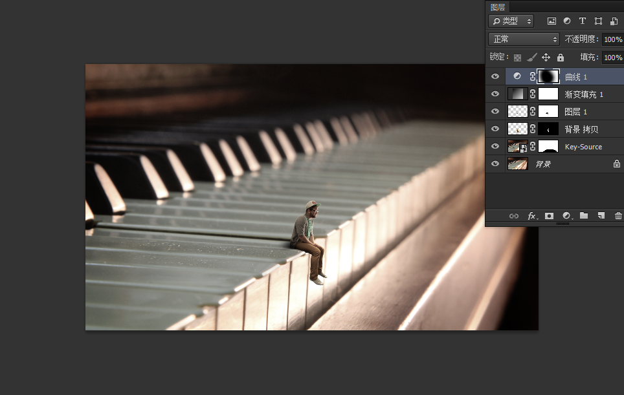Hide the 曲线 1 layer
Image resolution: width=624 pixels, height=395 pixels.
click(495, 76)
